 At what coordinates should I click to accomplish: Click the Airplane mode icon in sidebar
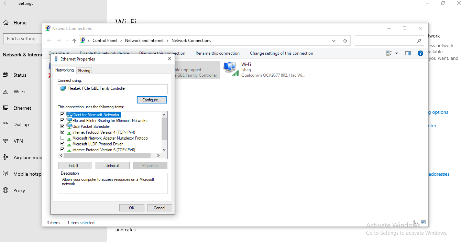pyautogui.click(x=6, y=157)
